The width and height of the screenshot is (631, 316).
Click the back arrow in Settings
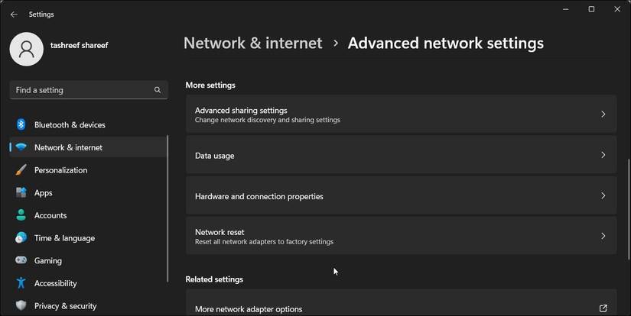[14, 15]
